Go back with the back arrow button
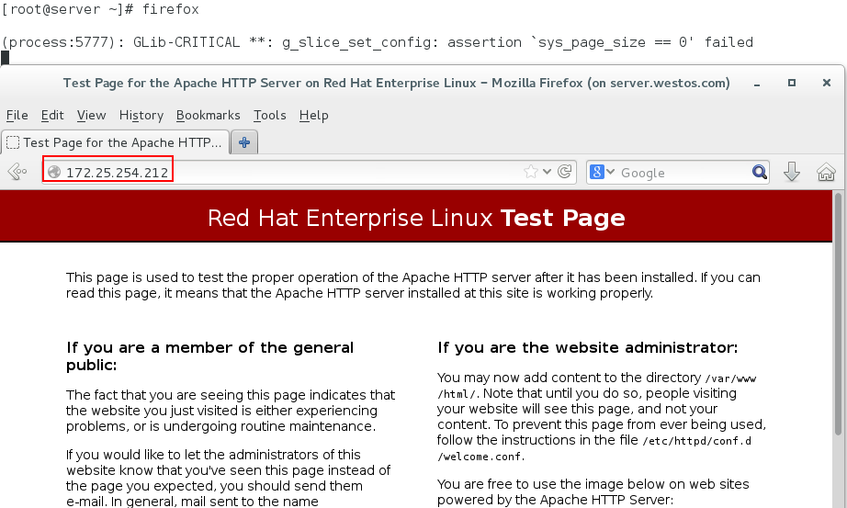Screen dimensions: 847x508 (x=17, y=172)
